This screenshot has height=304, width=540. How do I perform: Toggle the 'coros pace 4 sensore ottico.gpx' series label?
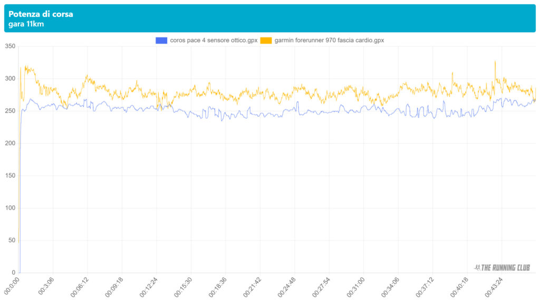click(214, 40)
